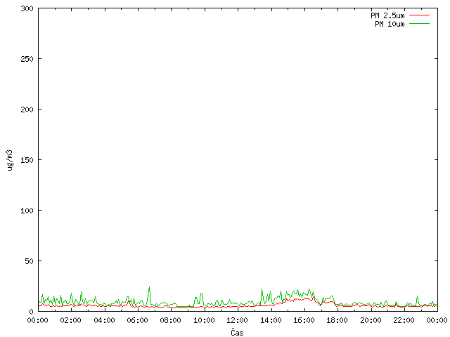The image size is (450, 337).
Task: Click the 08:00 time label
Action: tap(171, 320)
